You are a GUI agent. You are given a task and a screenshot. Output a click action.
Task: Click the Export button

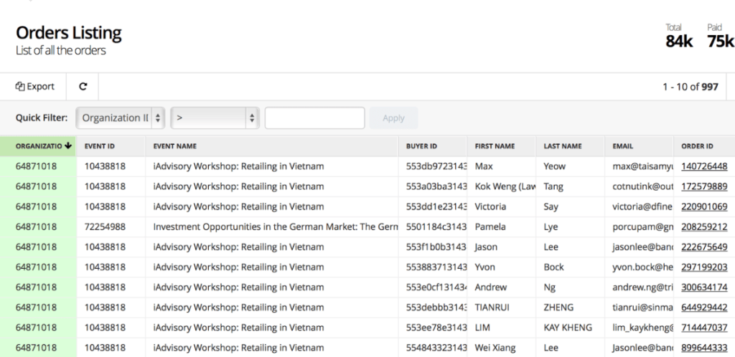tap(35, 87)
